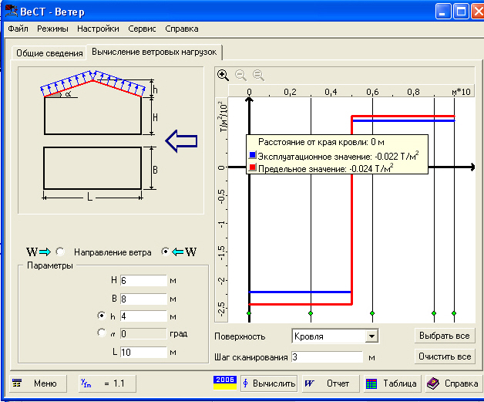The height and width of the screenshot is (402, 484).
Task: Click the Направление ветра label
Action: [113, 252]
